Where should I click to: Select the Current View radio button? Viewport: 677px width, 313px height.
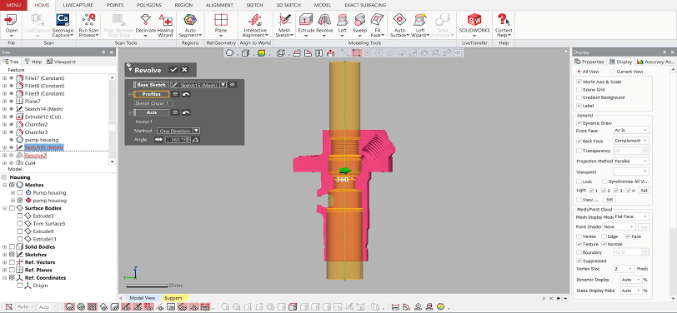pyautogui.click(x=613, y=72)
